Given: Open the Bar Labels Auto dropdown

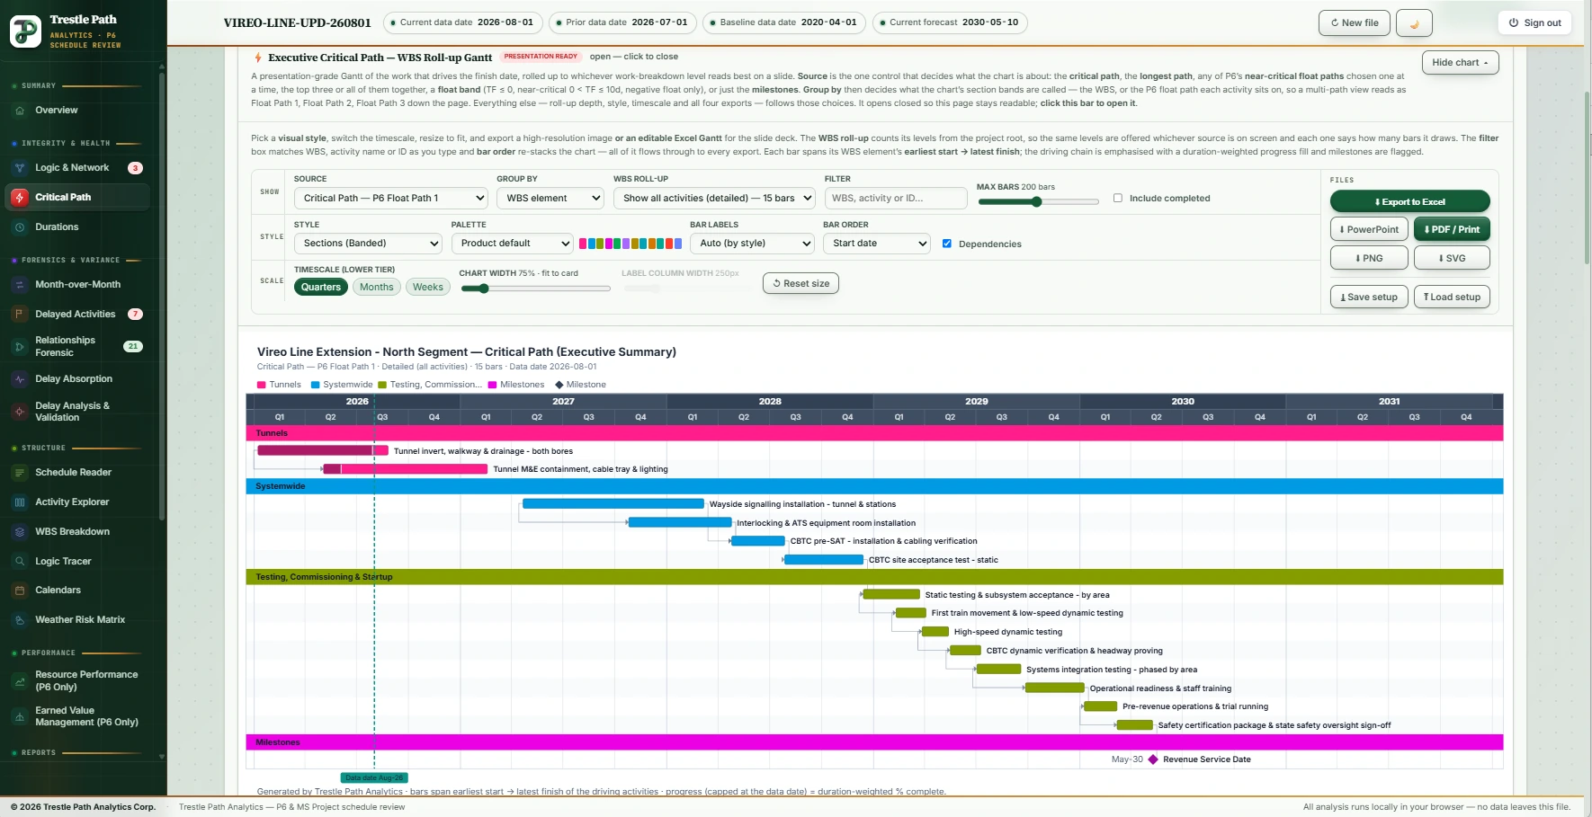Looking at the screenshot, I should tap(752, 244).
